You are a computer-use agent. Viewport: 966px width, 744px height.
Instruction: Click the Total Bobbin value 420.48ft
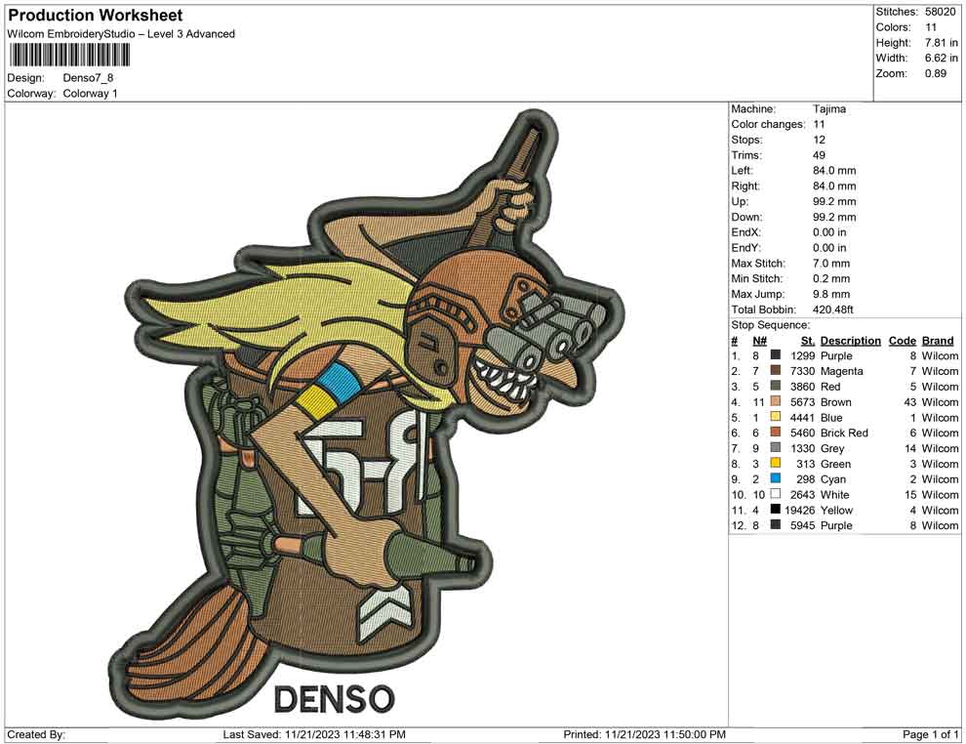(833, 310)
